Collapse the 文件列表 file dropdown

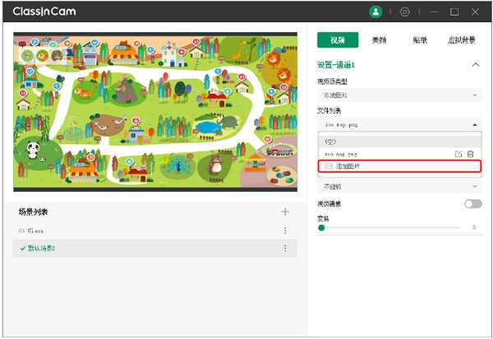point(399,124)
